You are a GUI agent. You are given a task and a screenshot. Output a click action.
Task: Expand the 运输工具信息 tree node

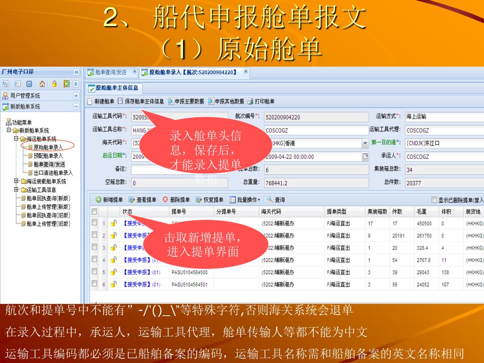tap(16, 190)
